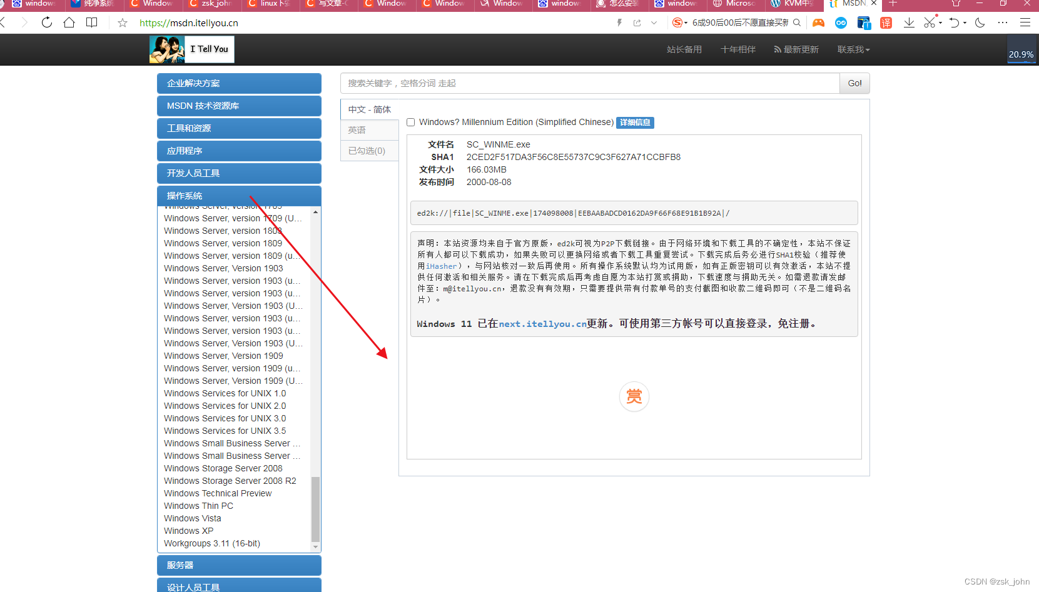The width and height of the screenshot is (1039, 592).
Task: Select Workgroups 3.11 (16-bit) entry
Action: pyautogui.click(x=212, y=543)
